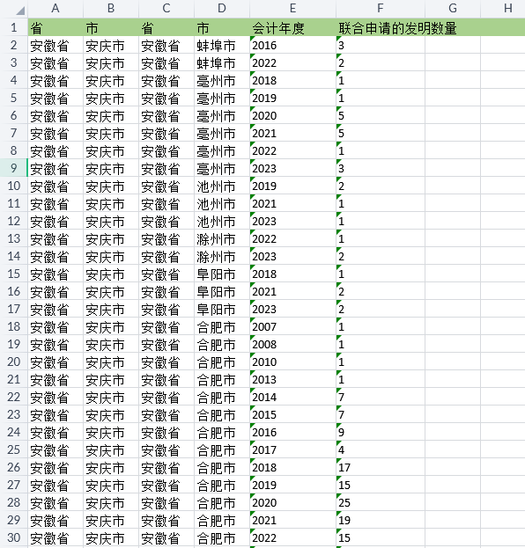Click header cell 市 in column B
This screenshot has width=525, height=548.
click(111, 27)
